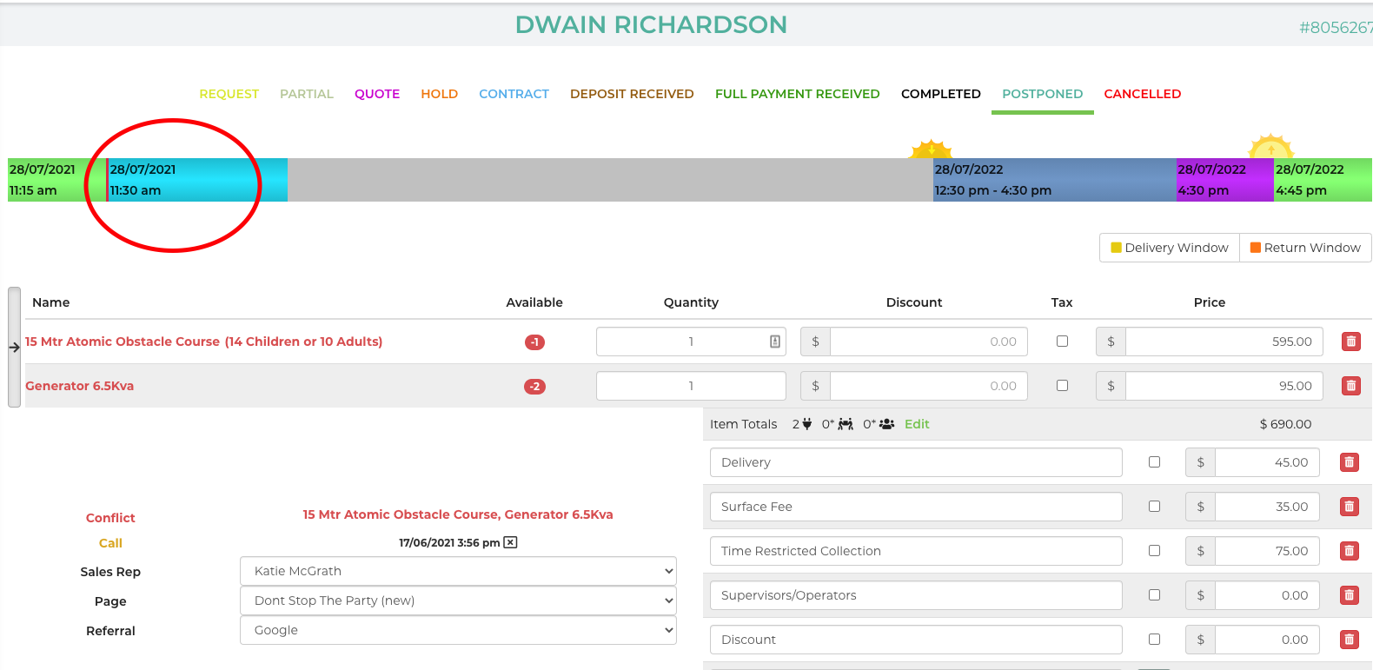
Task: Click the delivery sun icon on timeline
Action: [x=931, y=149]
